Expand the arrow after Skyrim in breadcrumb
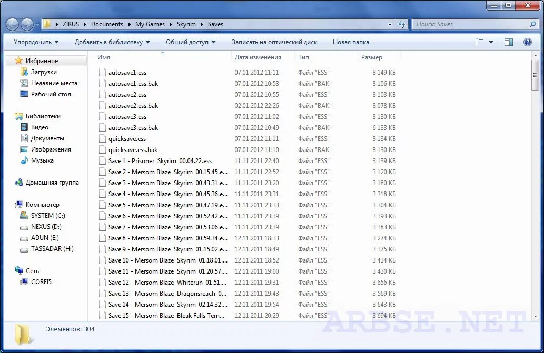The height and width of the screenshot is (353, 544). [202, 24]
